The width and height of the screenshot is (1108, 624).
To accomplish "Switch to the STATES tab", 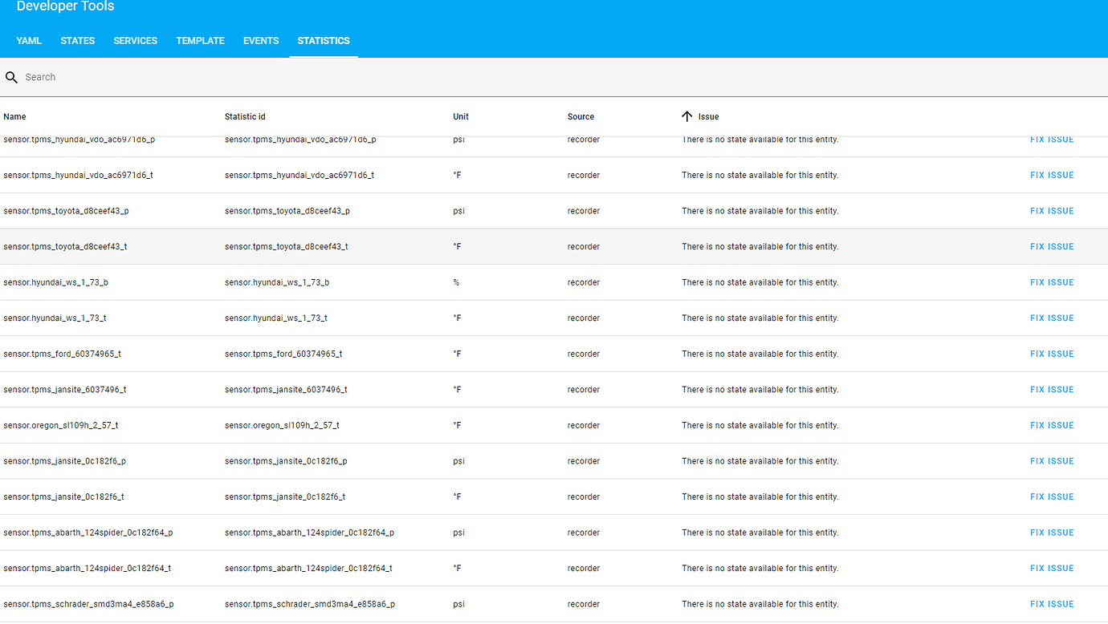I will [77, 40].
